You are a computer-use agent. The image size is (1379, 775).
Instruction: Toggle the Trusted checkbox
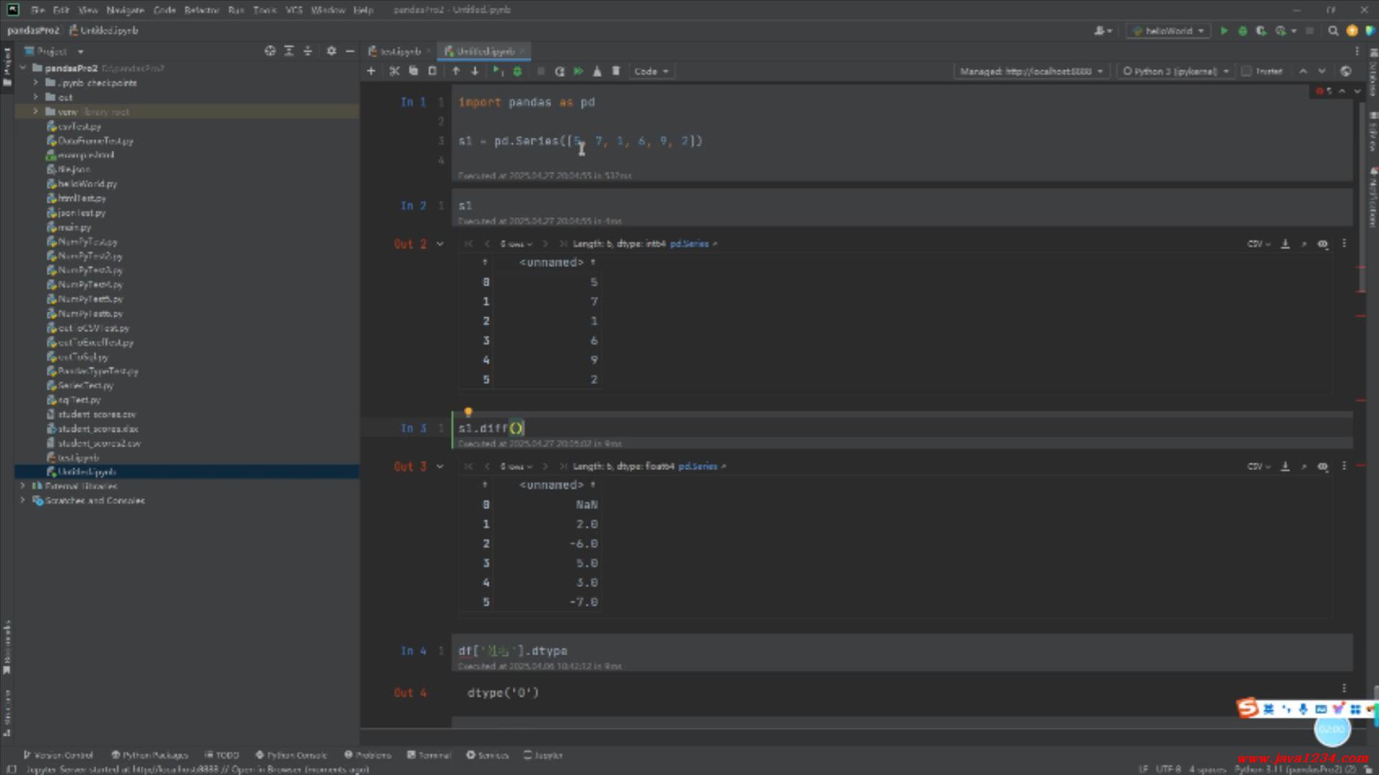pyautogui.click(x=1247, y=71)
